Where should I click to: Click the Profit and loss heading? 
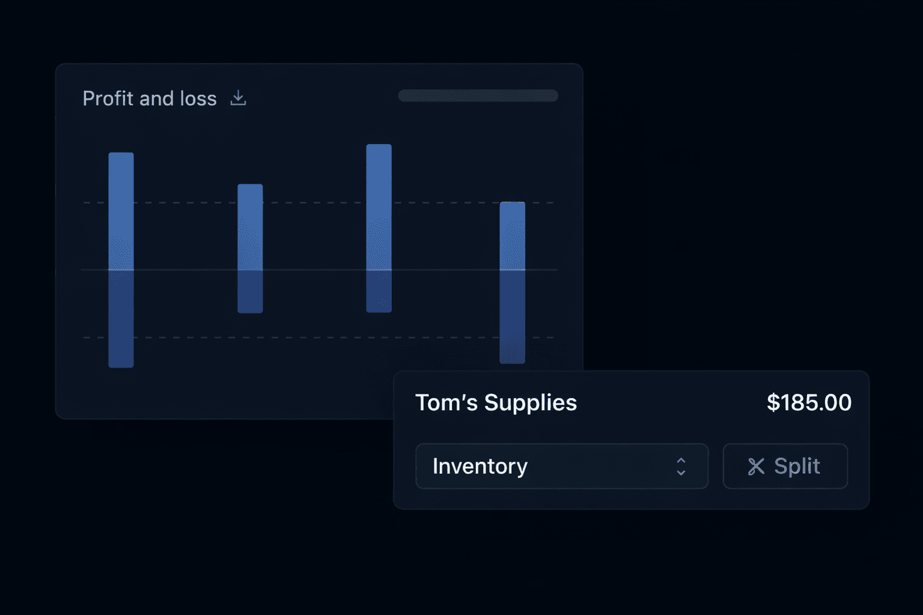click(150, 98)
